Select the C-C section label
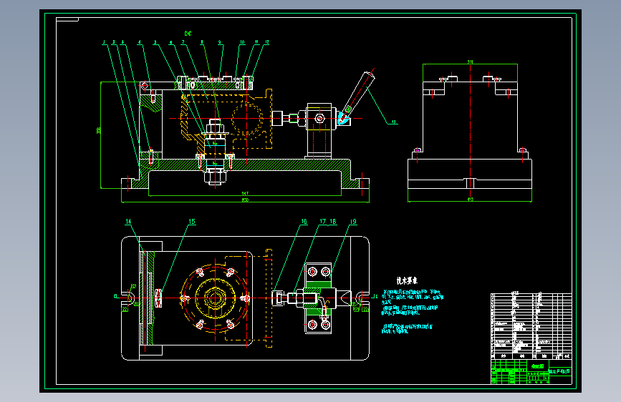 (188, 34)
